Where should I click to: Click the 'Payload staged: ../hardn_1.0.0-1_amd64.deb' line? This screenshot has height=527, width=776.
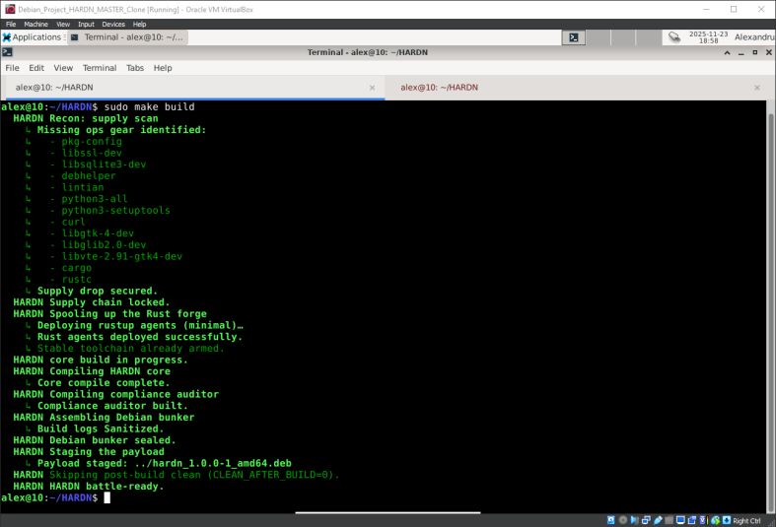(x=165, y=463)
